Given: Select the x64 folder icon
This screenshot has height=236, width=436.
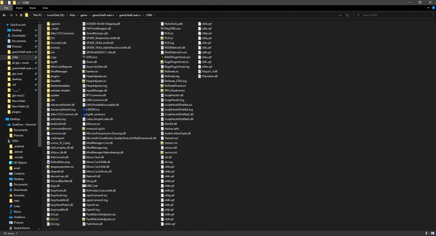Looking at the screenshot, I should pyautogui.click(x=48, y=100).
